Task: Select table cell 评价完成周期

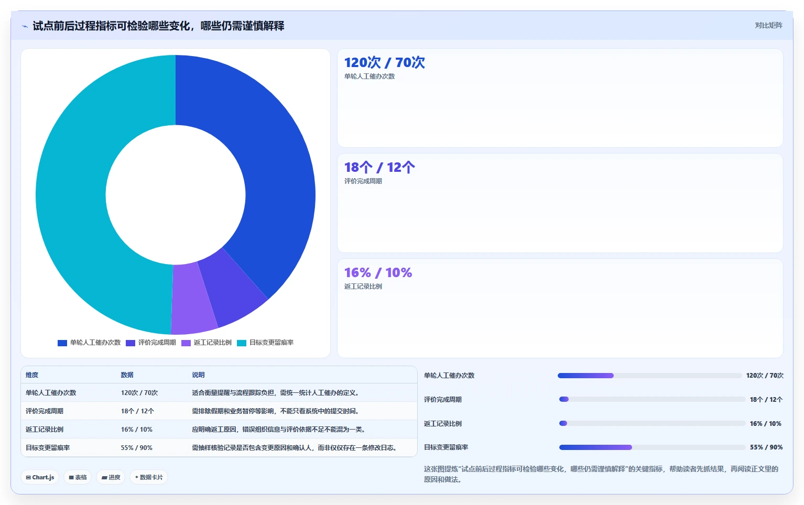Action: (45, 411)
